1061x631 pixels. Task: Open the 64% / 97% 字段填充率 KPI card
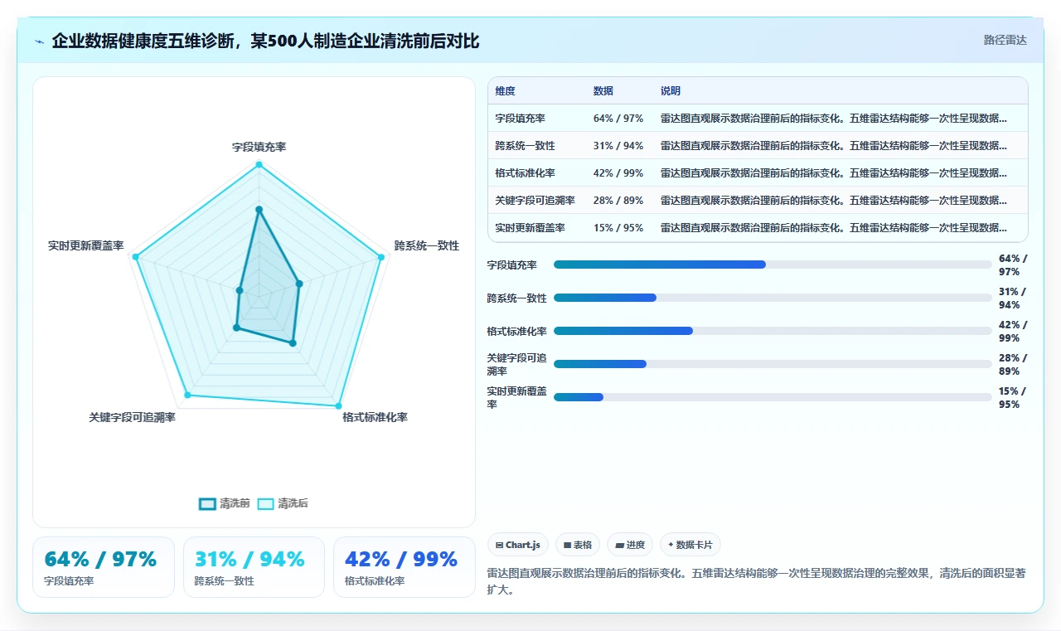tap(104, 567)
